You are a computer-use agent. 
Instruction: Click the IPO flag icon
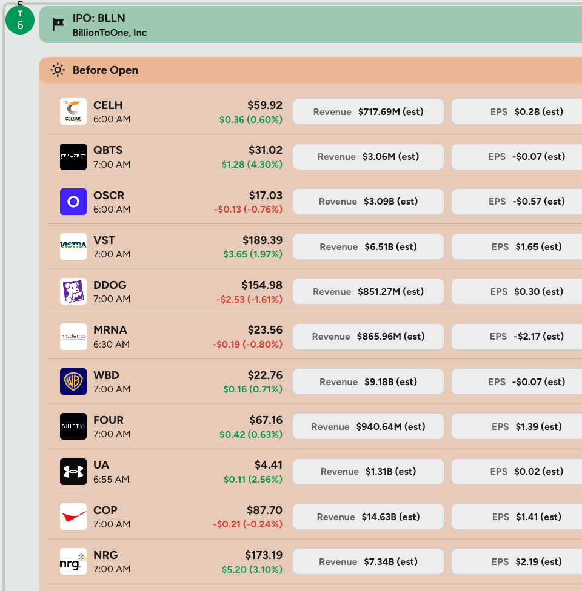pos(58,25)
